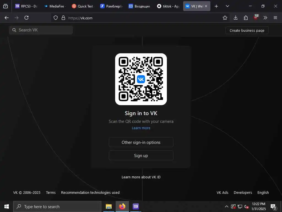Open the notification center icon
Screen dimensions: 282x212
pyautogui.click(x=273, y=206)
